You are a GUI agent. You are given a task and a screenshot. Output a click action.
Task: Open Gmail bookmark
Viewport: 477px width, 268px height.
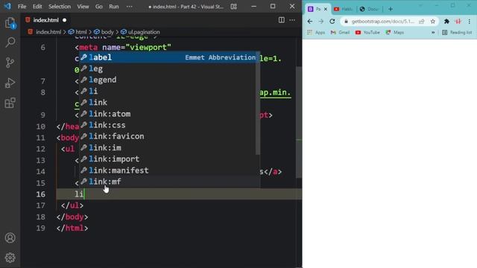[340, 32]
